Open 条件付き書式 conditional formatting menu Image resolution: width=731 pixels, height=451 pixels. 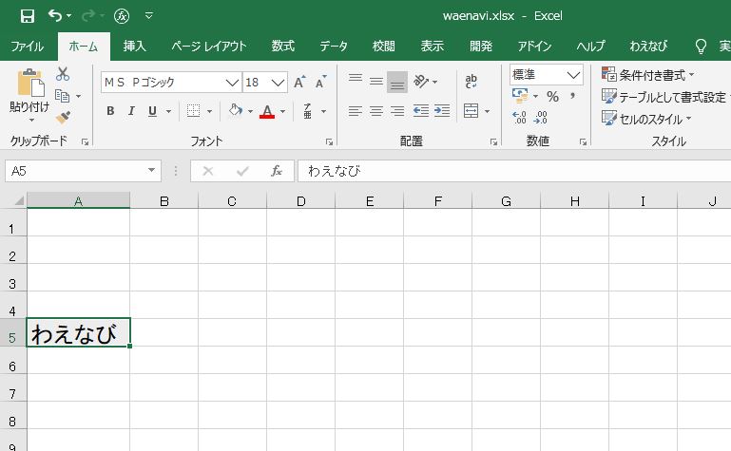point(648,75)
